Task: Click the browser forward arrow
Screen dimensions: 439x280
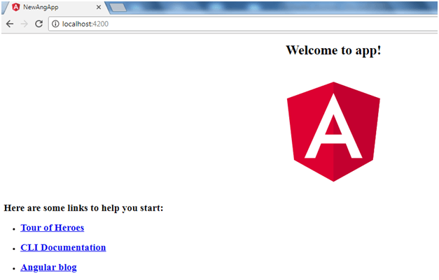Action: [x=25, y=24]
